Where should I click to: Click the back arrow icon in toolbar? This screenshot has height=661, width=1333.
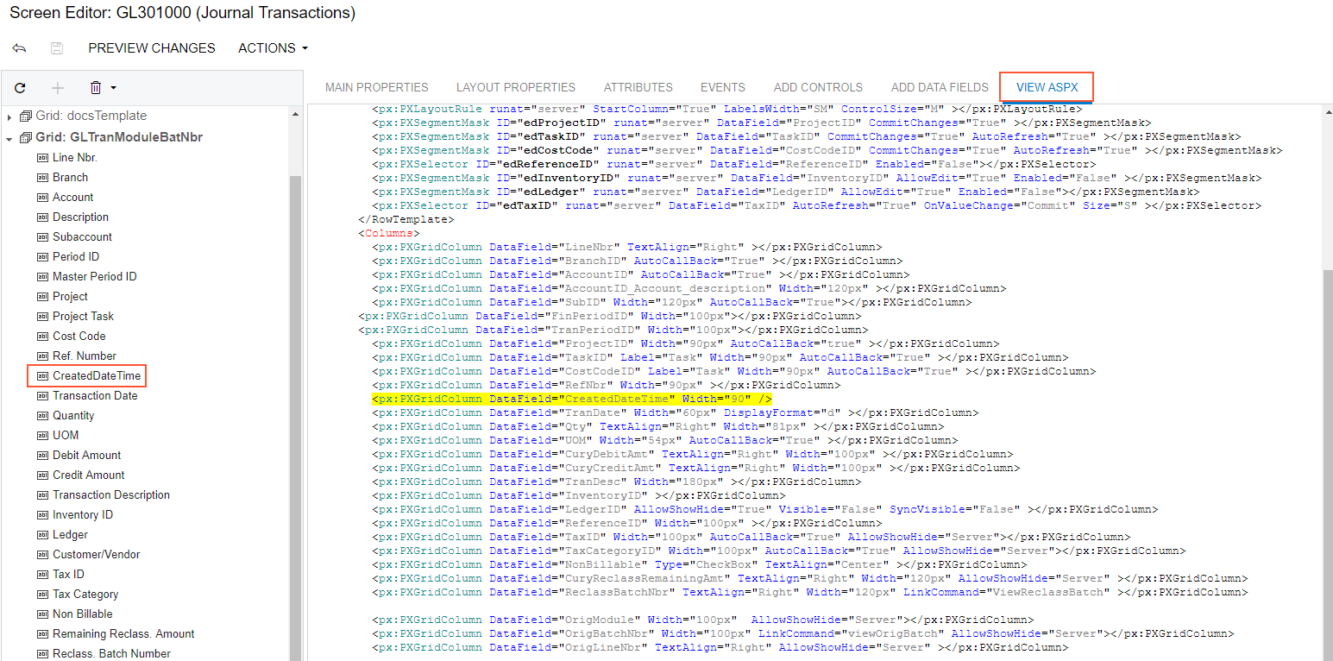click(19, 48)
